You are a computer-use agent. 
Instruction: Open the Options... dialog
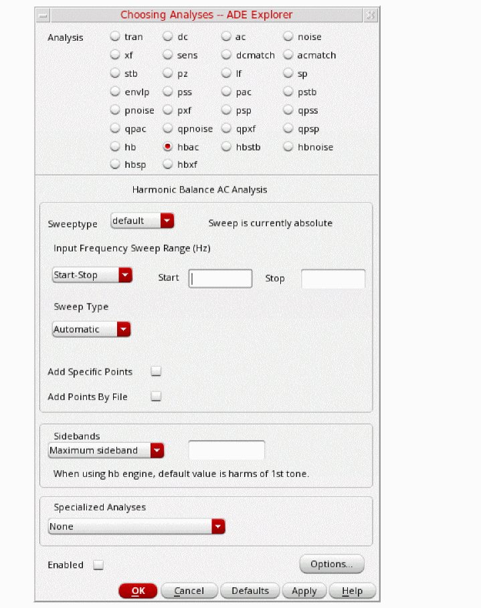[x=332, y=564]
